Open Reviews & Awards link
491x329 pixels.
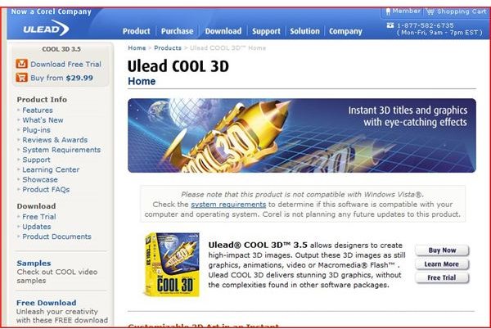55,140
